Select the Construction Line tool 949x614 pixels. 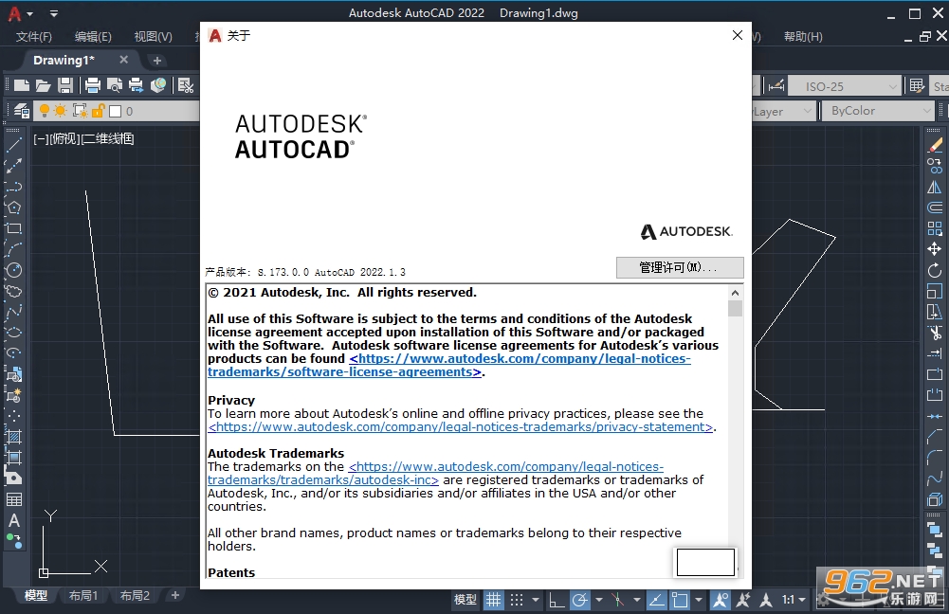tap(13, 165)
